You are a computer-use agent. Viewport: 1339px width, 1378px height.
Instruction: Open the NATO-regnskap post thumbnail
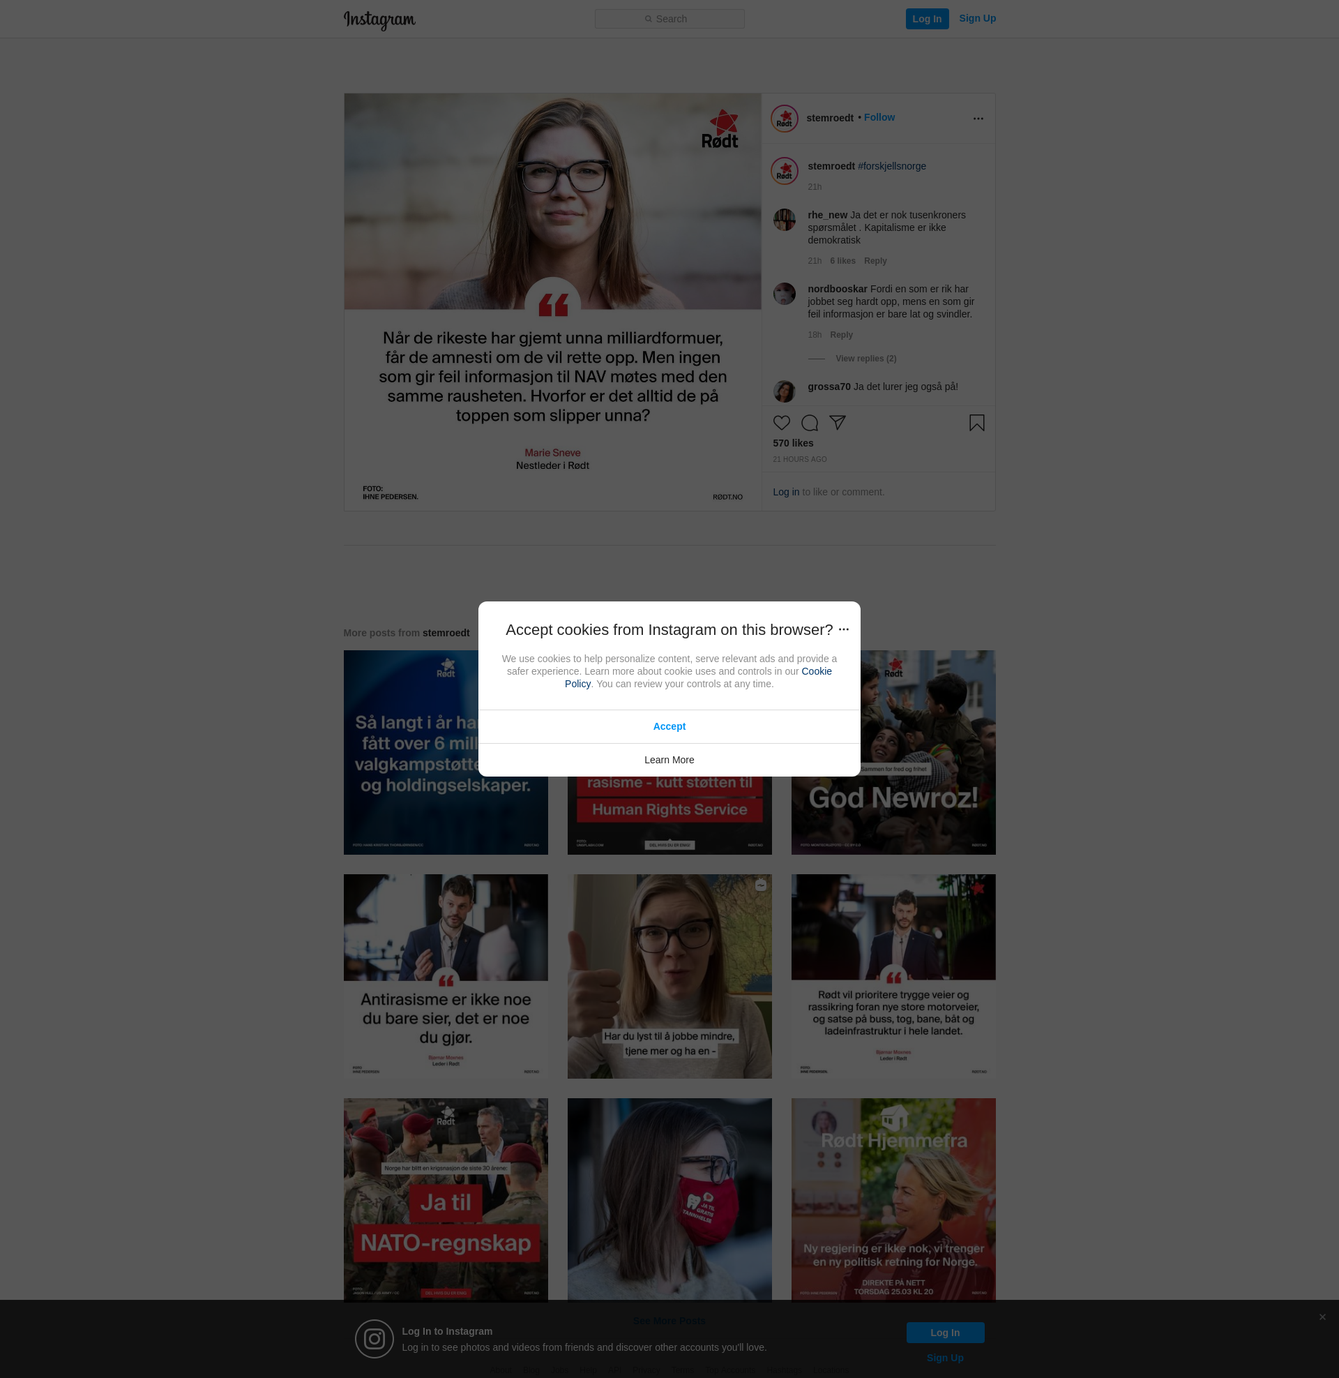point(445,1200)
